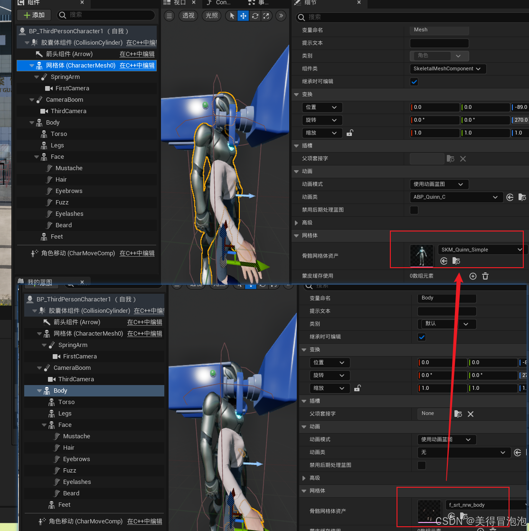
Task: Toggle 继承时可编辑 checkbox in Body details
Action: point(421,337)
